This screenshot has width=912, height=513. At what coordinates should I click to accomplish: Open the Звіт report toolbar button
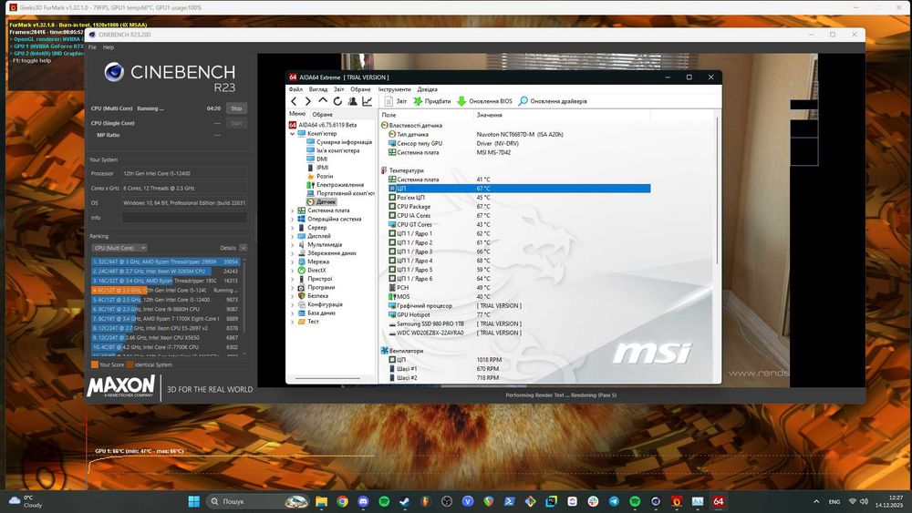396,101
